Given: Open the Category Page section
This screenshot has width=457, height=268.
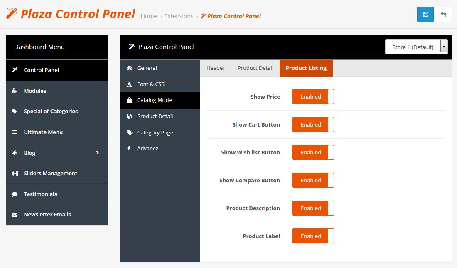Looking at the screenshot, I should click(x=160, y=132).
